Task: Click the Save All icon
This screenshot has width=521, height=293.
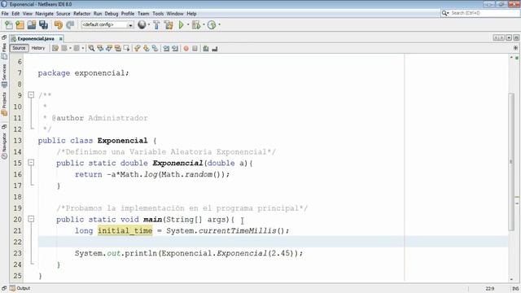Action: click(43, 25)
